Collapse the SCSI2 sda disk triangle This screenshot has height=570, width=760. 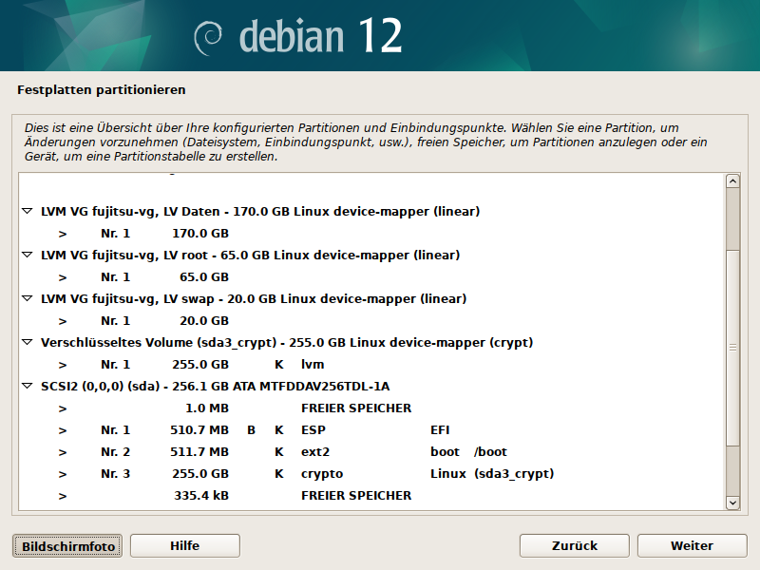point(27,387)
